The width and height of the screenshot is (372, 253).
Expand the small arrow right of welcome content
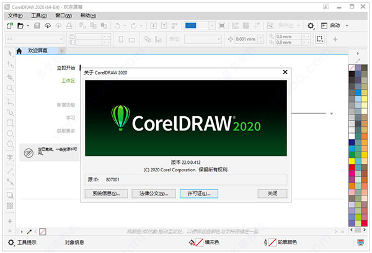(332, 114)
